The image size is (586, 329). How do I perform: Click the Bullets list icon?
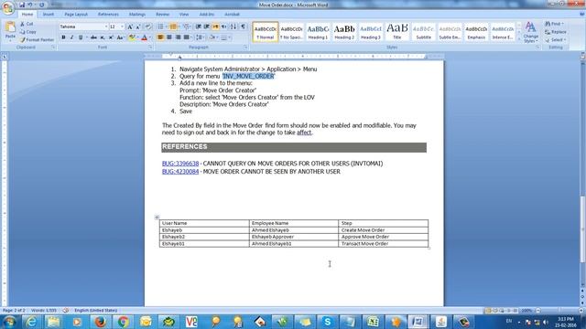pos(161,27)
